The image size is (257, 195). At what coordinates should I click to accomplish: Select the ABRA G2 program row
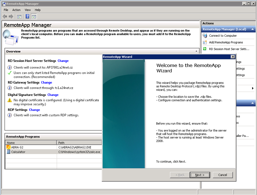pos(17,147)
